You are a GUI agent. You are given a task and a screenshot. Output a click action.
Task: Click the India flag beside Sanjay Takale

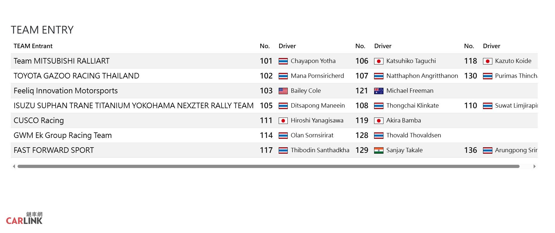point(379,150)
